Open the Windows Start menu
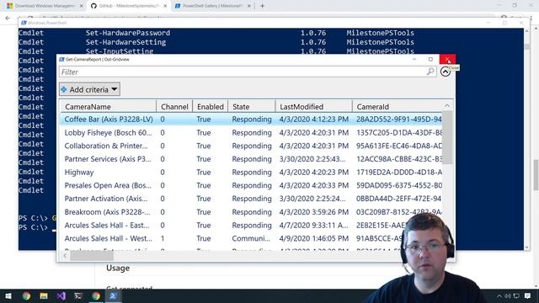Image resolution: width=539 pixels, height=303 pixels. click(x=8, y=295)
